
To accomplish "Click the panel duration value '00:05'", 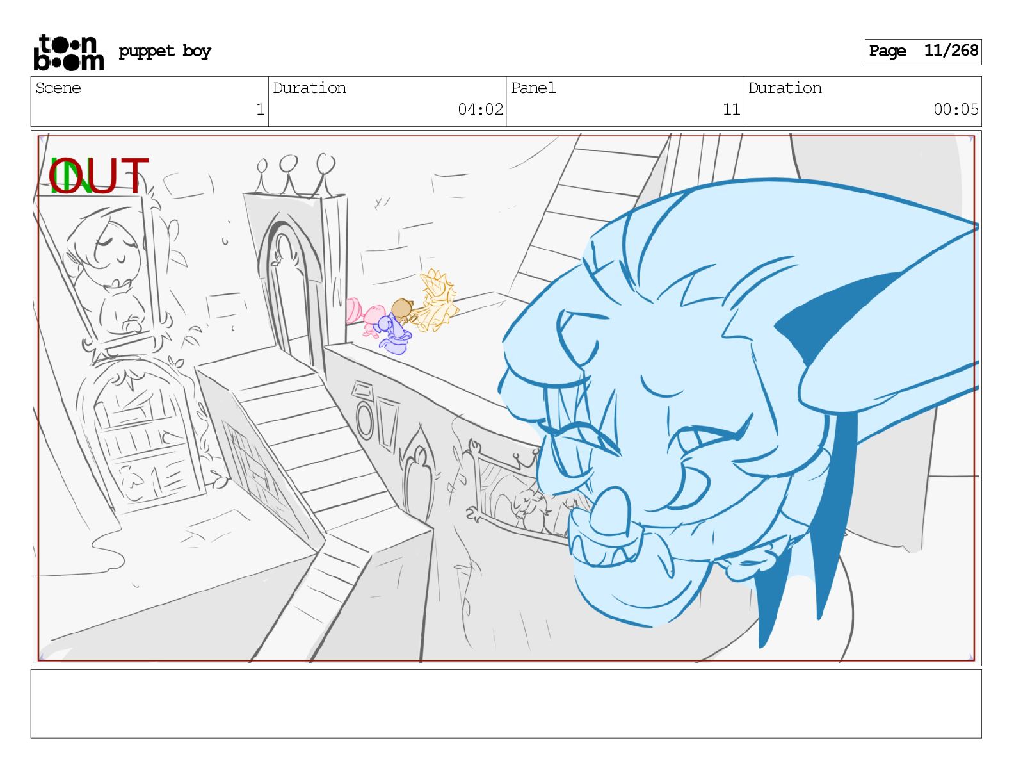I will click(956, 110).
